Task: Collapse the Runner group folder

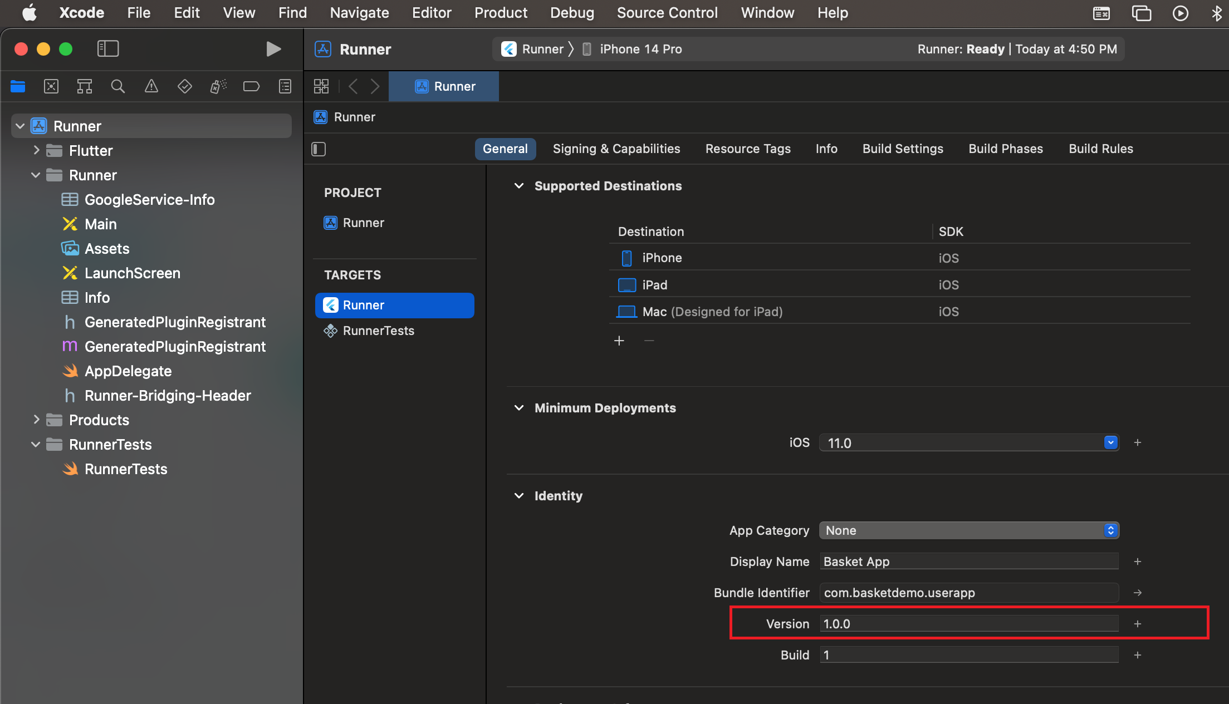Action: (36, 175)
